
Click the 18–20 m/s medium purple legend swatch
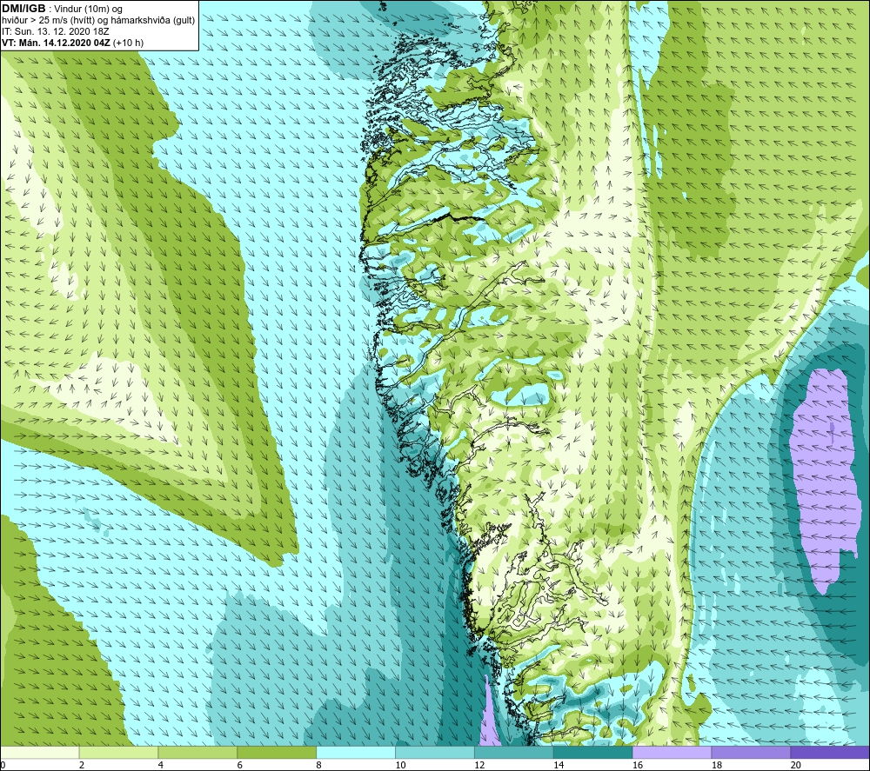(751, 752)
